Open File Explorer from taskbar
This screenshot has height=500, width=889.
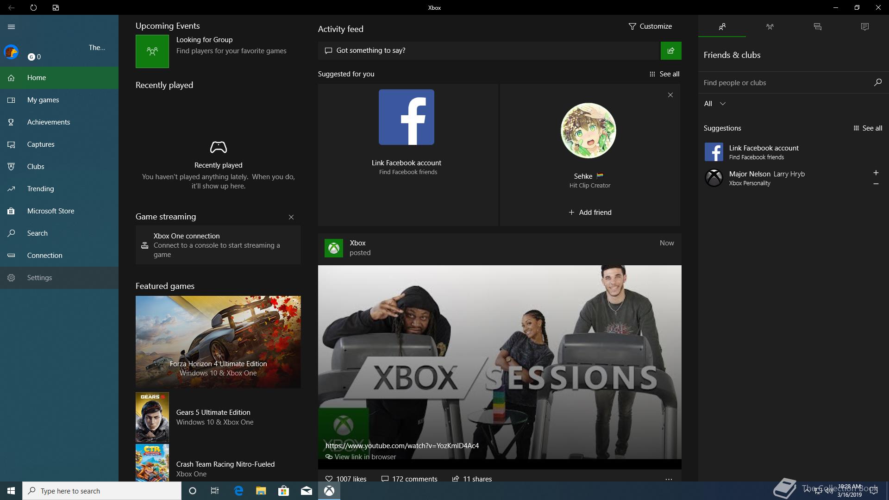[261, 491]
